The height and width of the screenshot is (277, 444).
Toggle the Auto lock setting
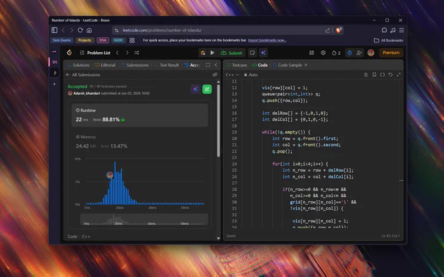251,74
